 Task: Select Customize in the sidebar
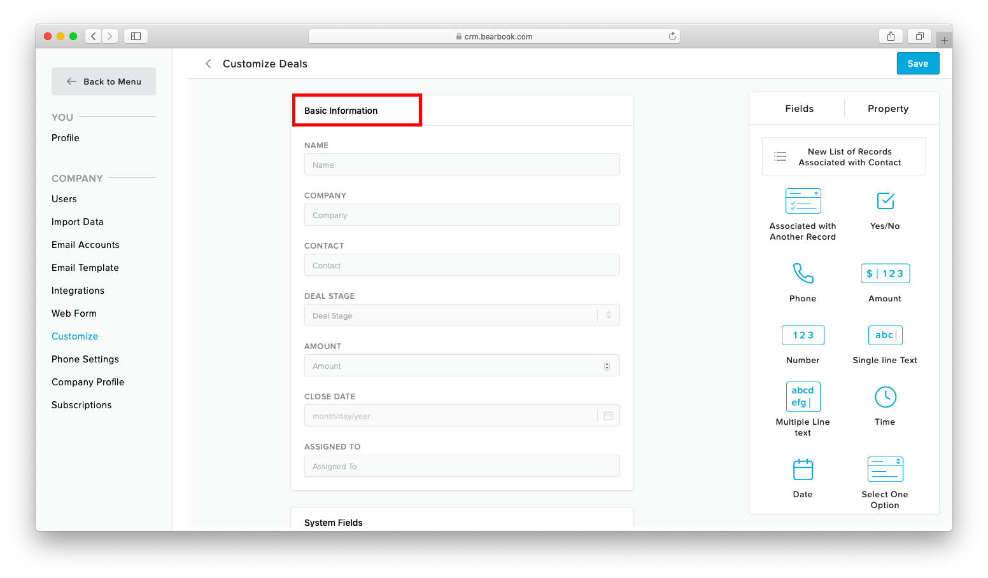[x=74, y=336]
